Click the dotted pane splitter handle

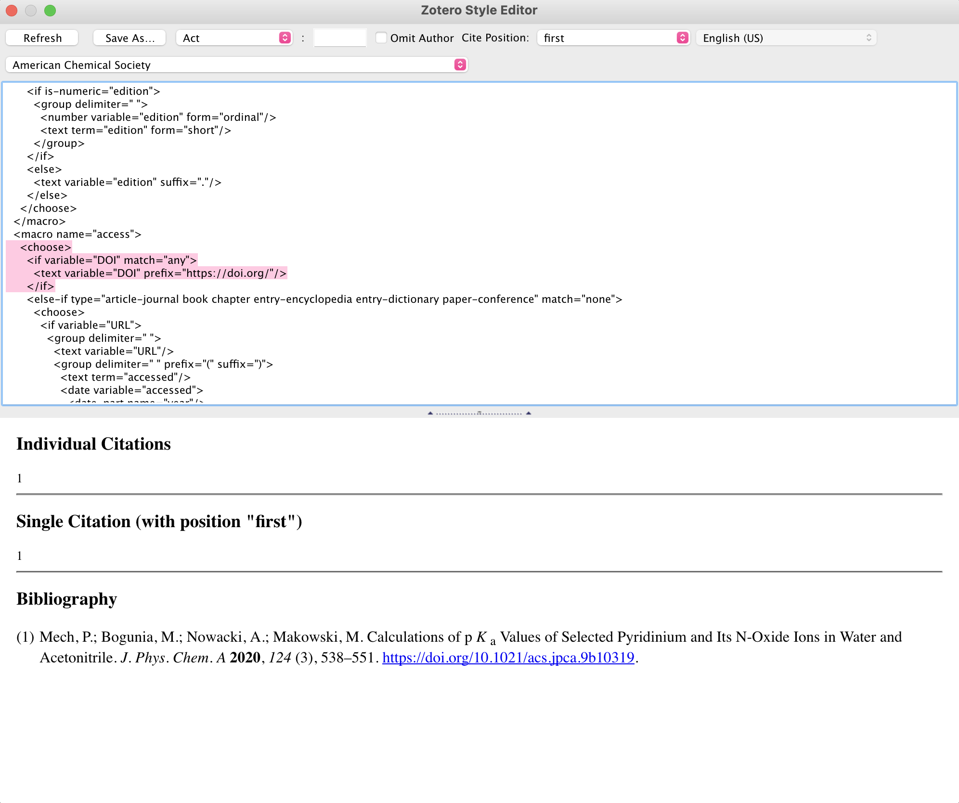[x=479, y=413]
